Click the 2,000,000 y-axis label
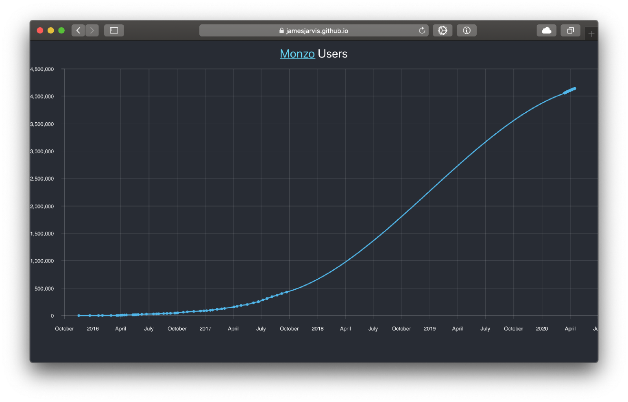628x402 pixels. tap(42, 206)
